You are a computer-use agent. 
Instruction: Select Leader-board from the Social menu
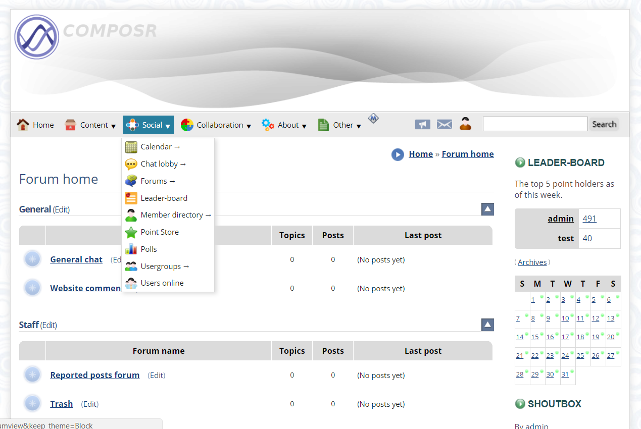click(164, 198)
